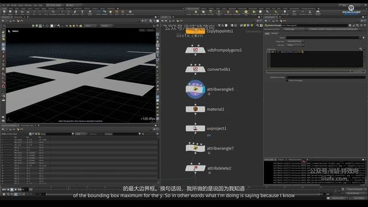The width and height of the screenshot is (368, 207).
Task: Enable the Enforce Prototypes checkbox
Action: click(287, 80)
